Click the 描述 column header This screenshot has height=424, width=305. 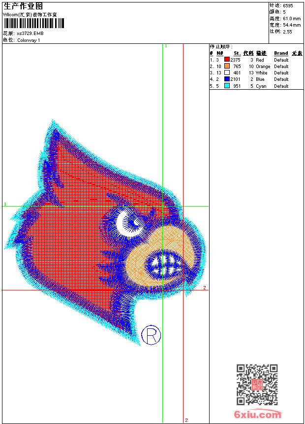point(261,53)
